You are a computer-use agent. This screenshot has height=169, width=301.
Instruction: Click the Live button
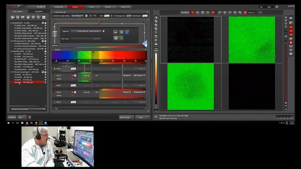coord(22,117)
